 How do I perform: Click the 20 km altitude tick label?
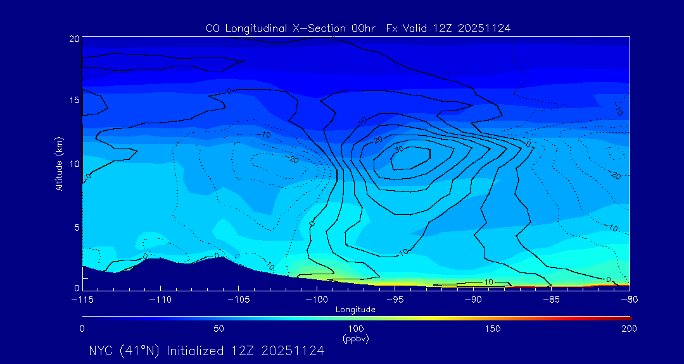tap(73, 39)
